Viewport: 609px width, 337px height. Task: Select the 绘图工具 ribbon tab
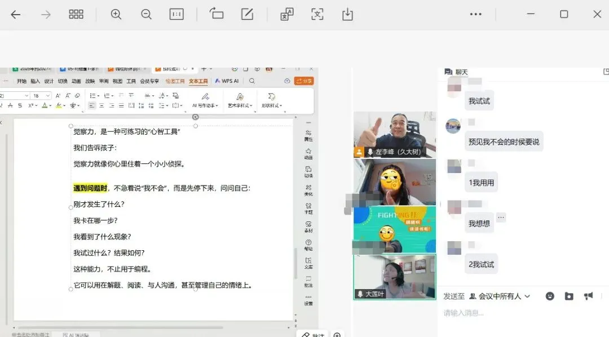pos(175,81)
